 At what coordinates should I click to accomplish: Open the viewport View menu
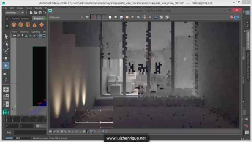tap(15, 32)
